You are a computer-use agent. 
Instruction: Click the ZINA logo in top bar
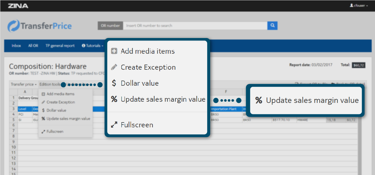[18, 6]
